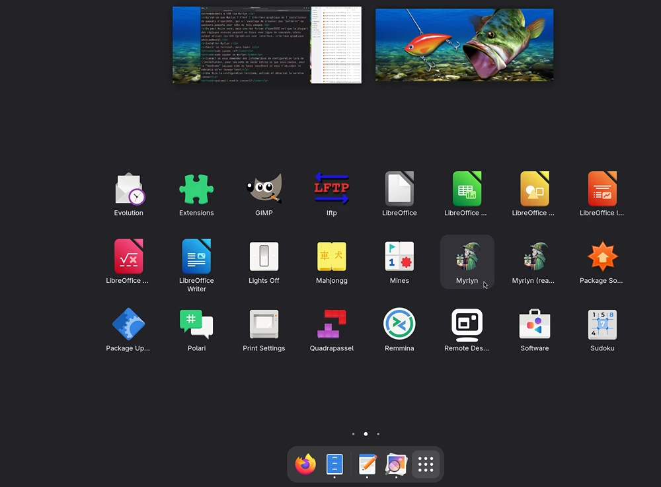Toggle the Show Apps grid button
Screen dimensions: 661x487
tap(426, 465)
